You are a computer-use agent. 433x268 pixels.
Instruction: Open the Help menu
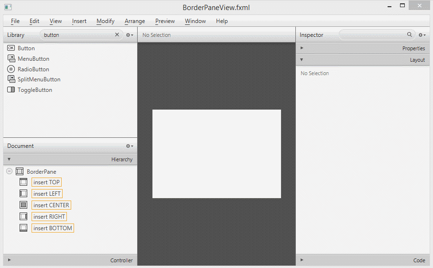coord(222,21)
